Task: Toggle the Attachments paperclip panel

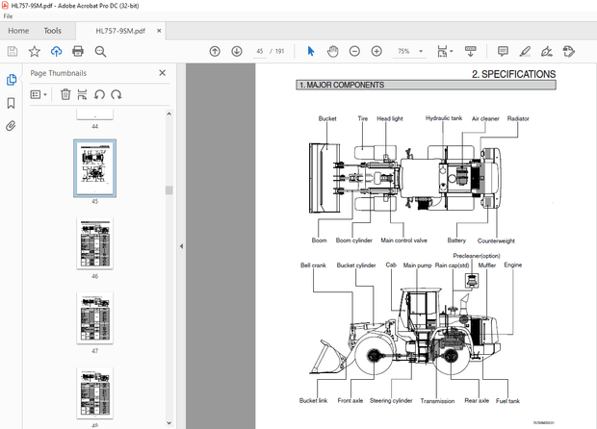Action: pyautogui.click(x=12, y=125)
